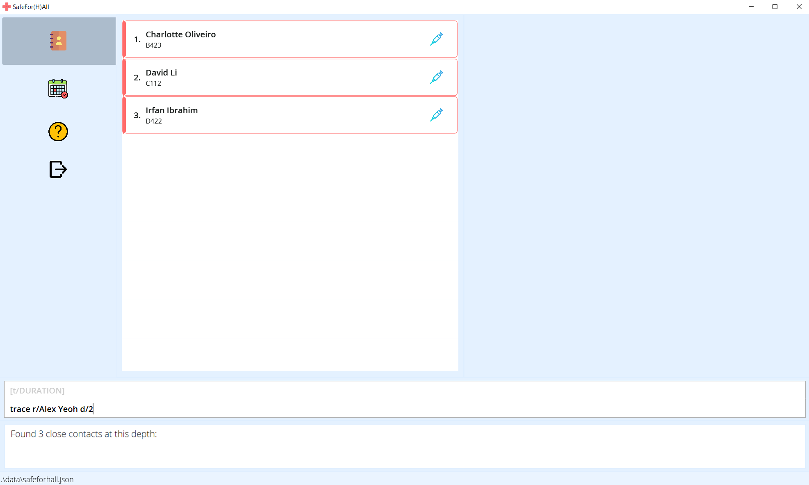
Task: Minimize the SafeFor(H)All window
Action: point(751,7)
